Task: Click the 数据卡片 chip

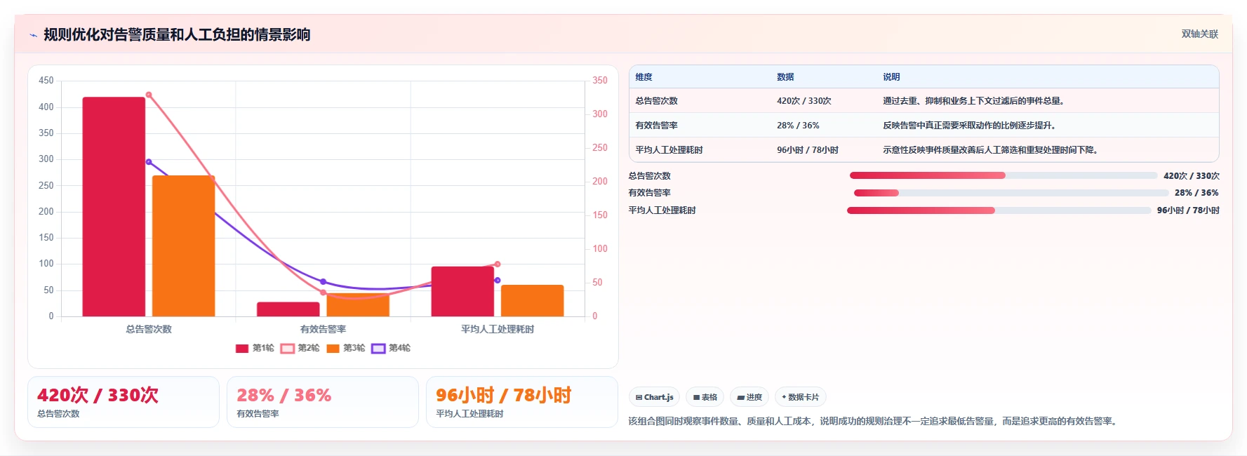Action: click(x=800, y=397)
